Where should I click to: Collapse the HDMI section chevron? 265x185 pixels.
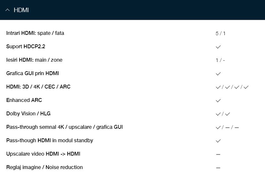click(x=7, y=10)
